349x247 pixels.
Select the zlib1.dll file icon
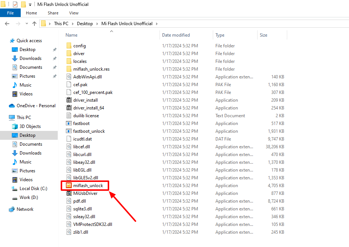point(69,232)
